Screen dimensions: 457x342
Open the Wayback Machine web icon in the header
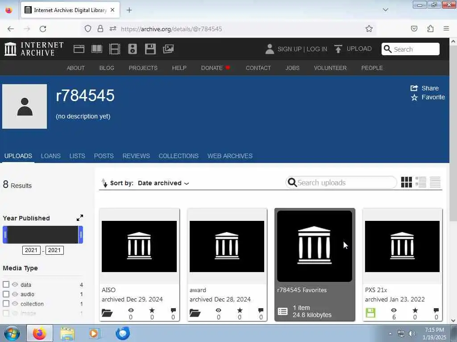pos(79,49)
